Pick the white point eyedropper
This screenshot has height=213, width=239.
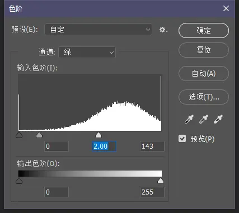[218, 119]
